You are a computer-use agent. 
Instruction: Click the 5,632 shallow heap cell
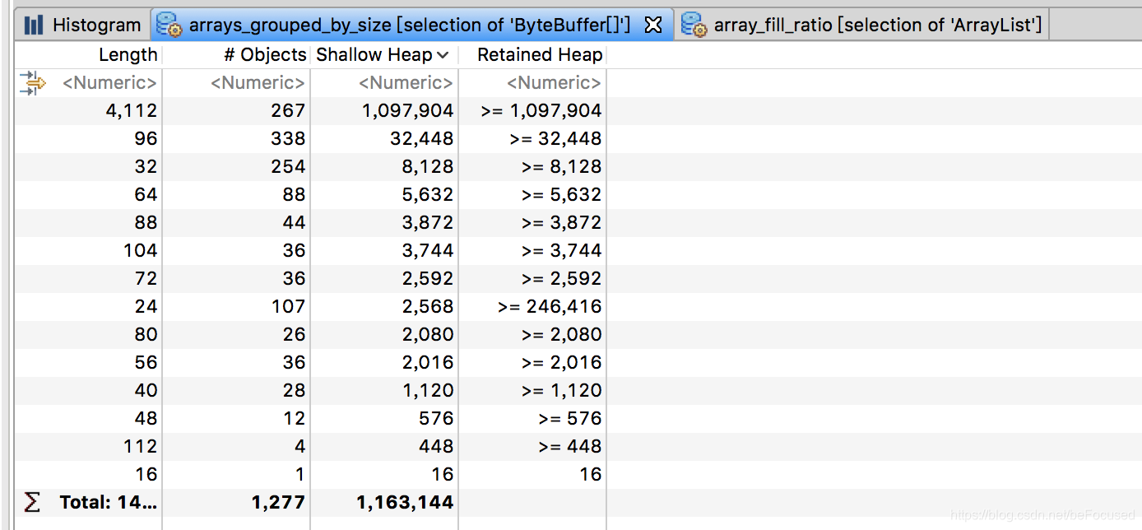click(428, 195)
